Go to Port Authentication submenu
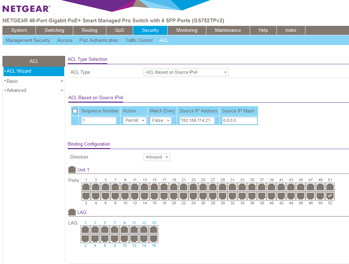 pyautogui.click(x=99, y=41)
